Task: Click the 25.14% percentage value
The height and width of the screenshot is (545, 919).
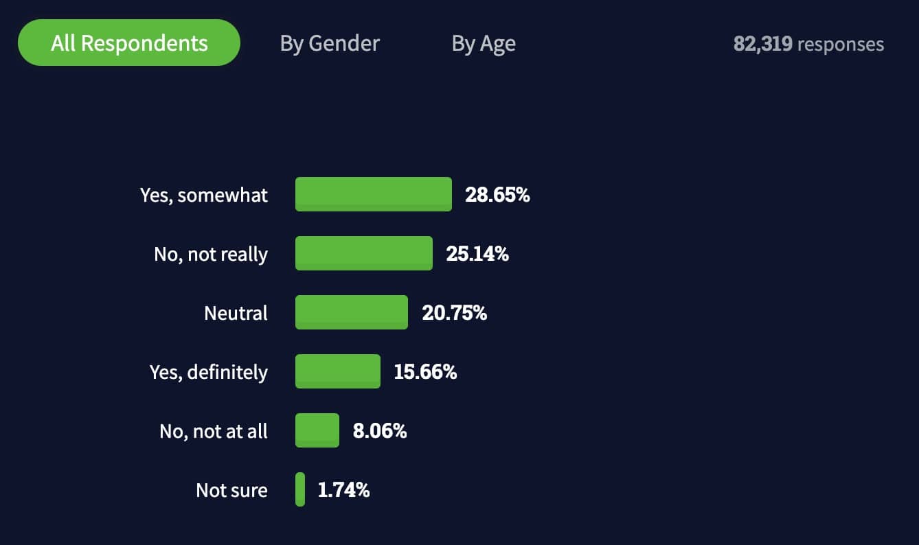Action: pyautogui.click(x=477, y=254)
